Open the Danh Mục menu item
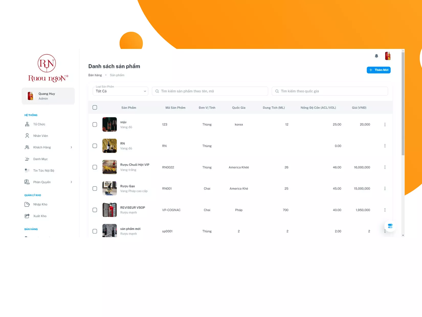Image resolution: width=422 pixels, height=317 pixels. tap(40, 159)
